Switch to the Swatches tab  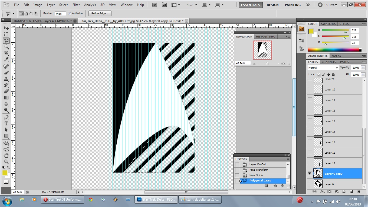(x=328, y=24)
